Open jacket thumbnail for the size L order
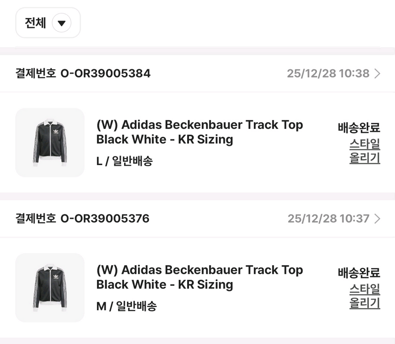Viewport: 395px width, 344px height. click(50, 142)
